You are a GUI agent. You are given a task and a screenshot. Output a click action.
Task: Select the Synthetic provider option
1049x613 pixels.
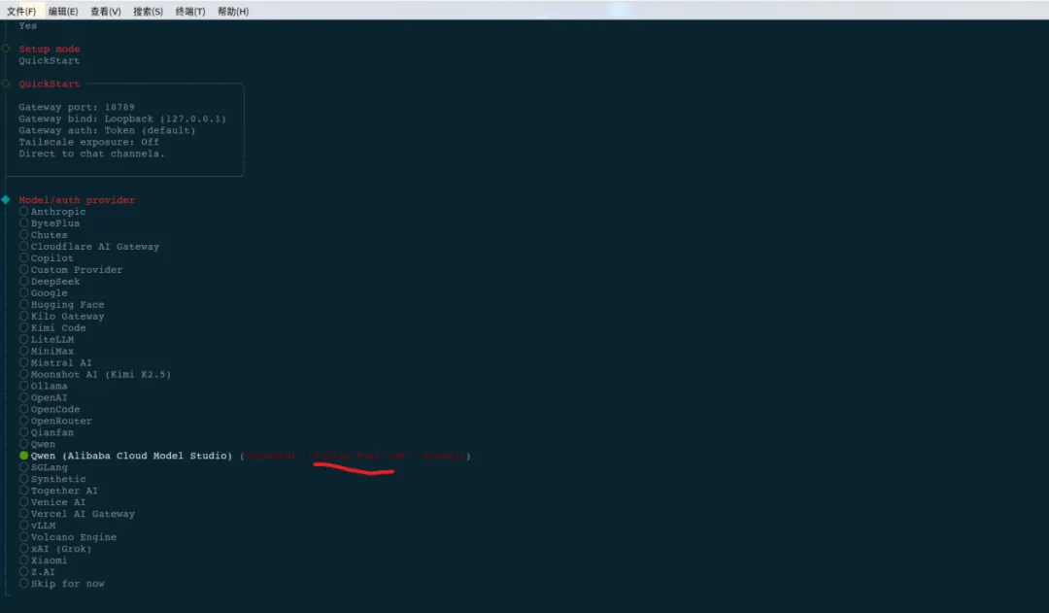pos(52,479)
